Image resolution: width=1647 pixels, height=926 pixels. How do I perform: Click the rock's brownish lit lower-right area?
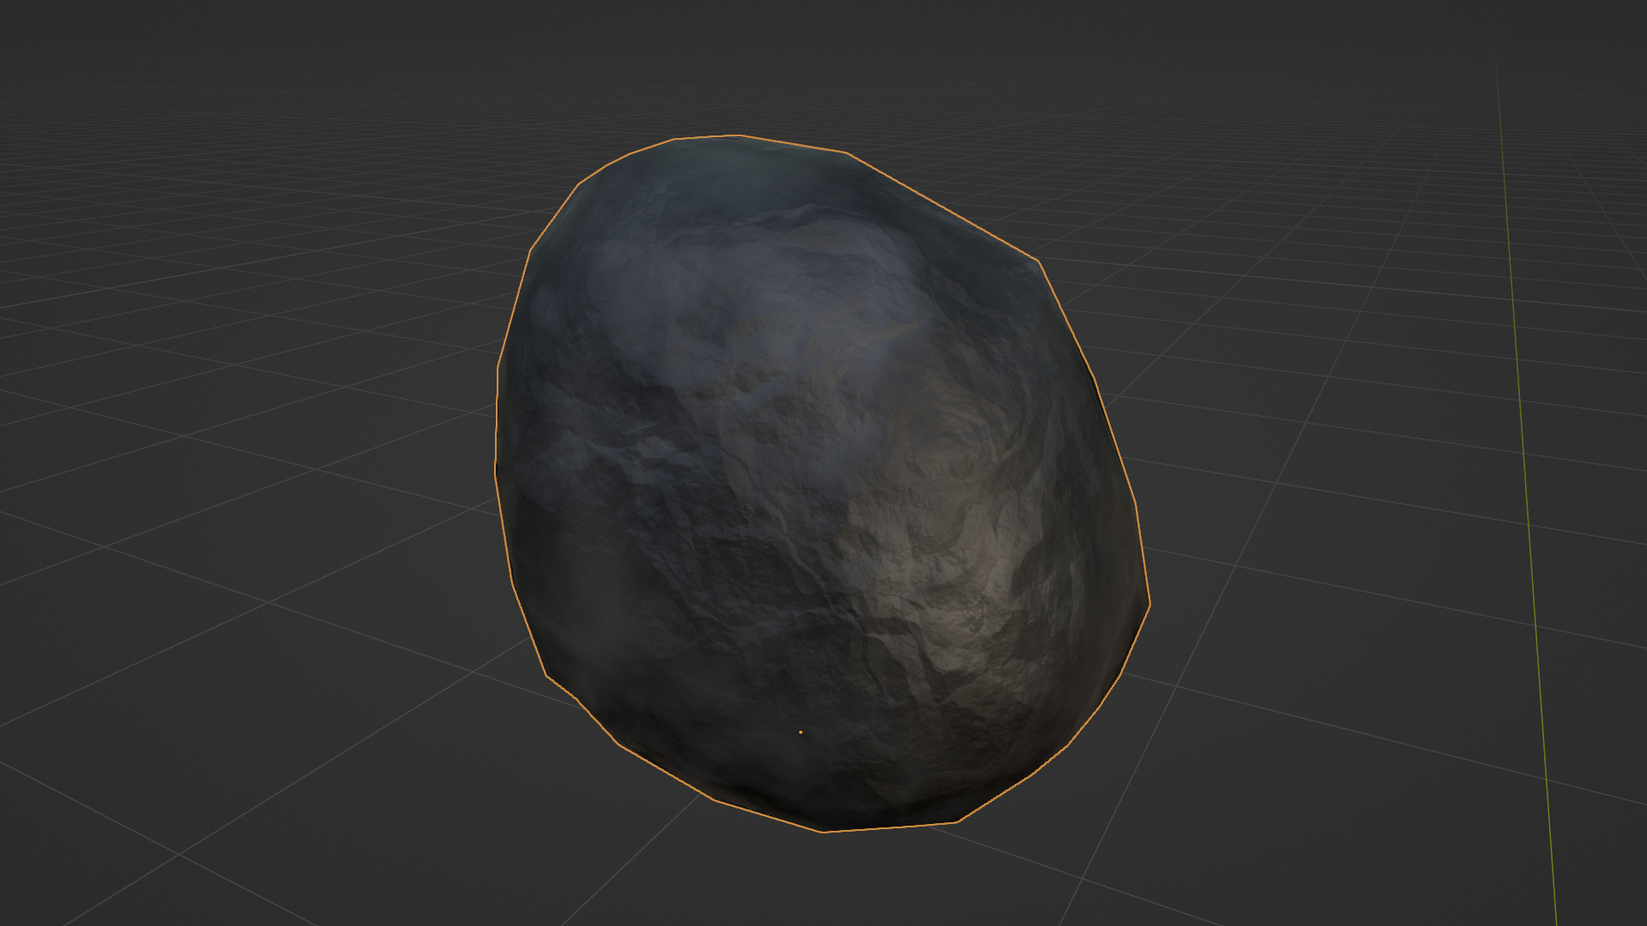click(x=961, y=583)
